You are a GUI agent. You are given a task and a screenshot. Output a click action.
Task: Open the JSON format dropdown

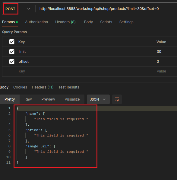[x=98, y=99]
